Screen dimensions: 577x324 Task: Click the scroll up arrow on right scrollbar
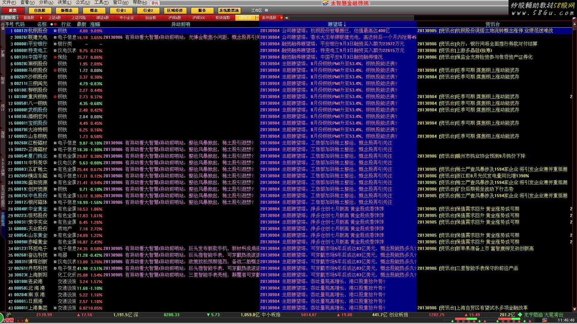(575, 24)
